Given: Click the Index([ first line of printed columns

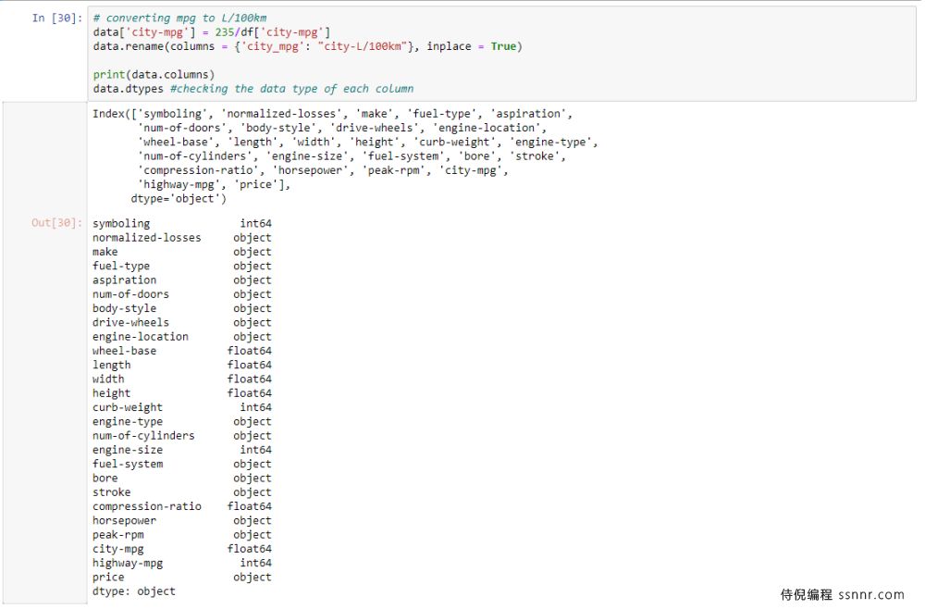Looking at the screenshot, I should tap(332, 114).
